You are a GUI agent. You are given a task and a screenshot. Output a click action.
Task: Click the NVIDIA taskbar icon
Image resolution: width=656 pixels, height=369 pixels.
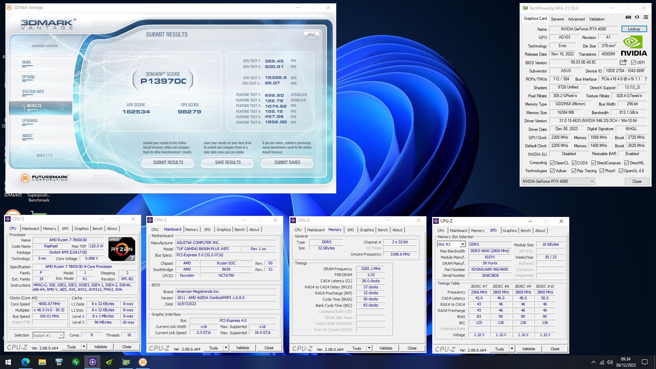109,362
